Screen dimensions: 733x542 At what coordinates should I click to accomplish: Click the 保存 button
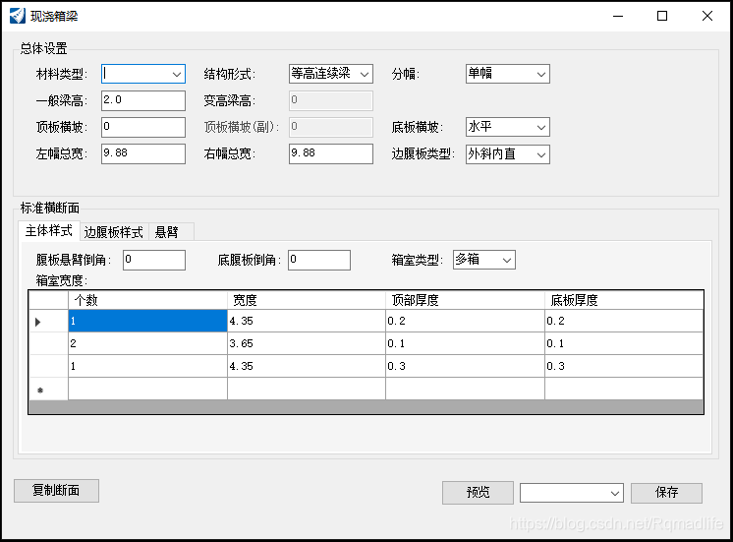(x=666, y=493)
